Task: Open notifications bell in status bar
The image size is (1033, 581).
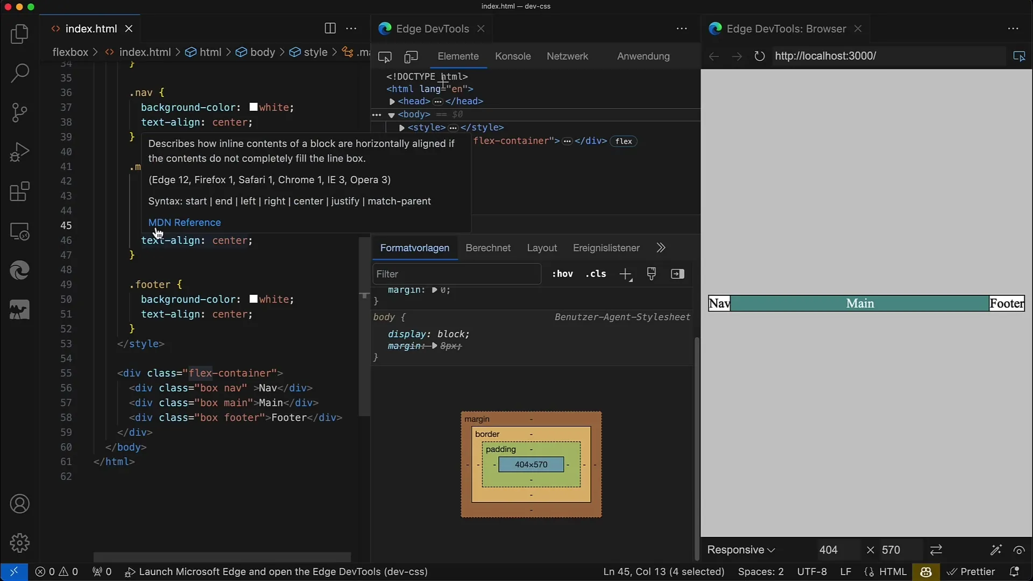Action: (x=1014, y=571)
